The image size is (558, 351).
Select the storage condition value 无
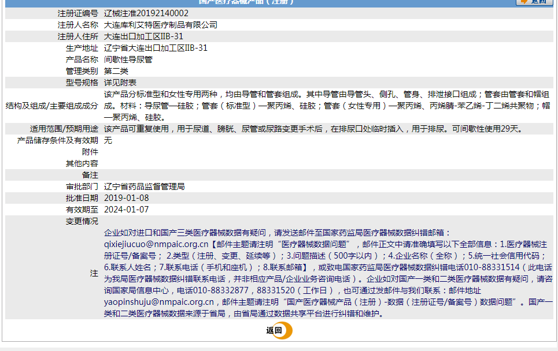pos(108,140)
